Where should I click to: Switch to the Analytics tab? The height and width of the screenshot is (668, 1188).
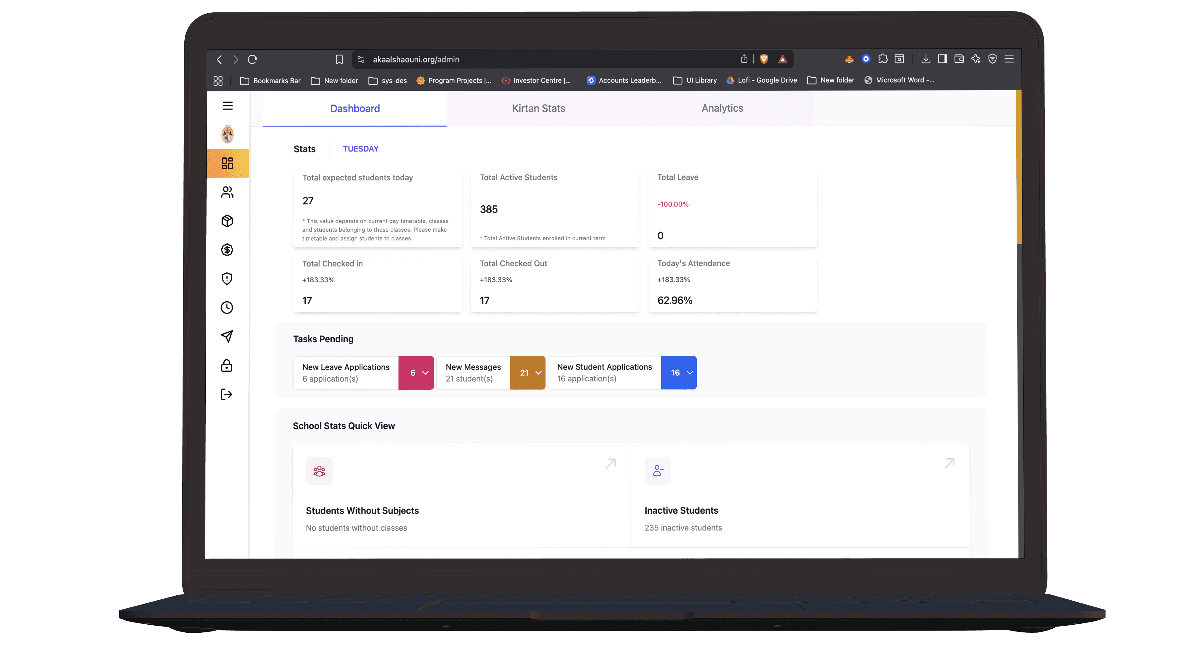[x=722, y=108]
